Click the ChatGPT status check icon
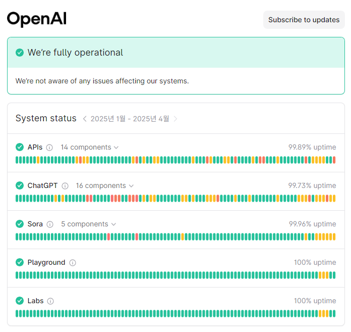The image size is (351, 332). pyautogui.click(x=20, y=185)
